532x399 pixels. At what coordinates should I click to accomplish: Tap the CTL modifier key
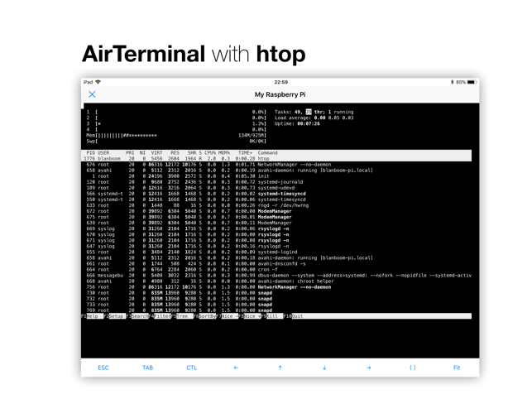[x=192, y=368]
